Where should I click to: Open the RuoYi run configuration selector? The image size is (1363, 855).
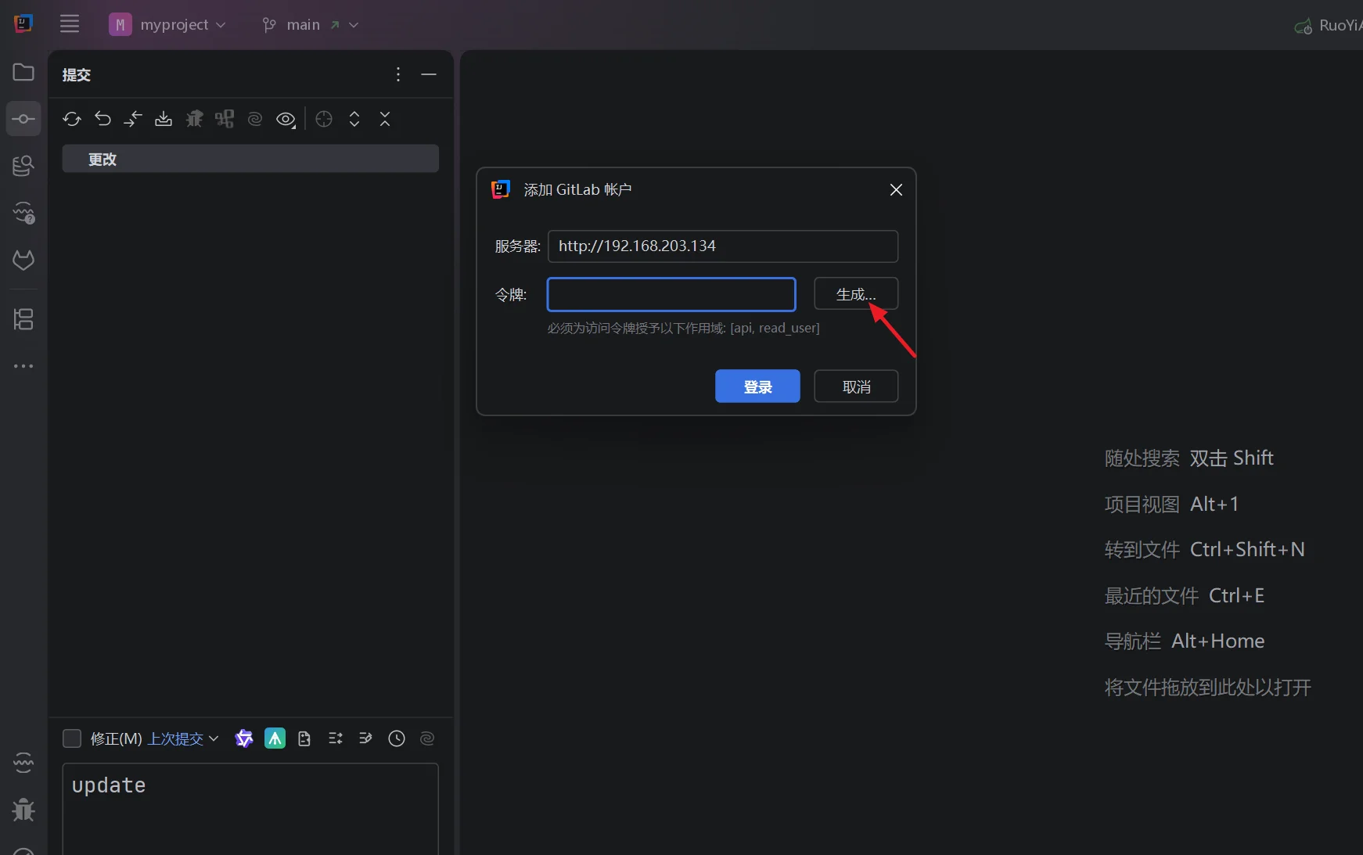coord(1329,26)
